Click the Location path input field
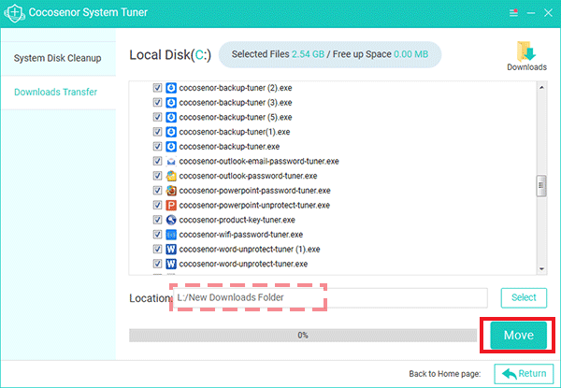This screenshot has width=561, height=388. [x=330, y=298]
